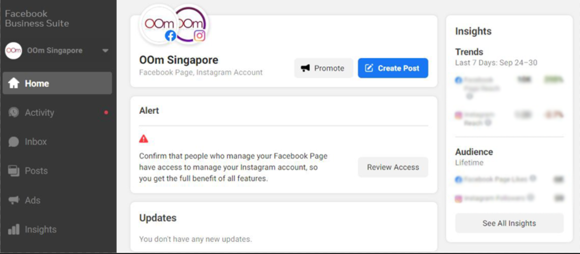580x254 pixels.
Task: Go to Posts in the sidebar
Action: 36,171
